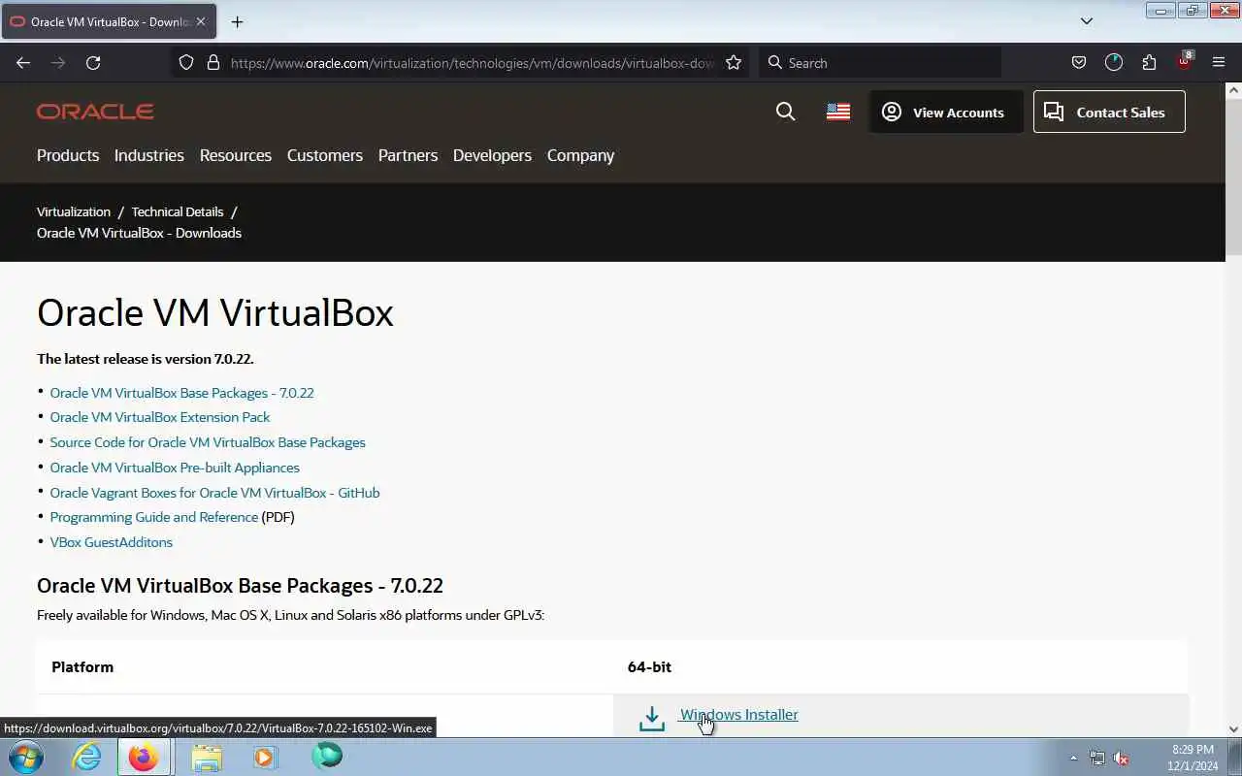The height and width of the screenshot is (776, 1242).
Task: Change country via the US flag icon
Action: click(x=838, y=112)
